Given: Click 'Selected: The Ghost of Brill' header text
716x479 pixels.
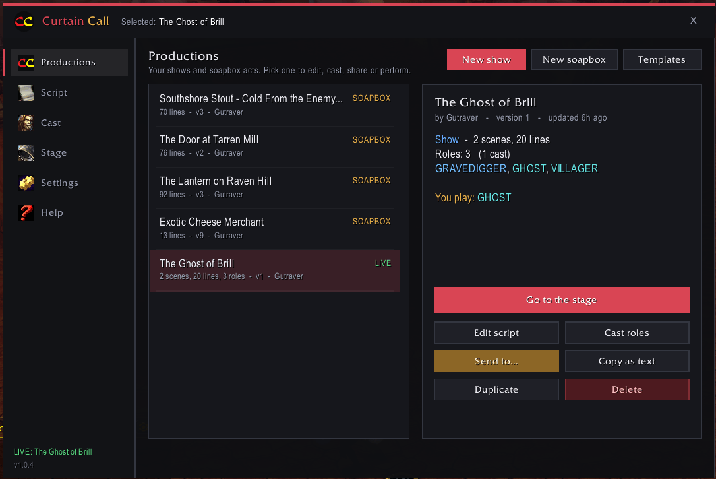Looking at the screenshot, I should (173, 22).
